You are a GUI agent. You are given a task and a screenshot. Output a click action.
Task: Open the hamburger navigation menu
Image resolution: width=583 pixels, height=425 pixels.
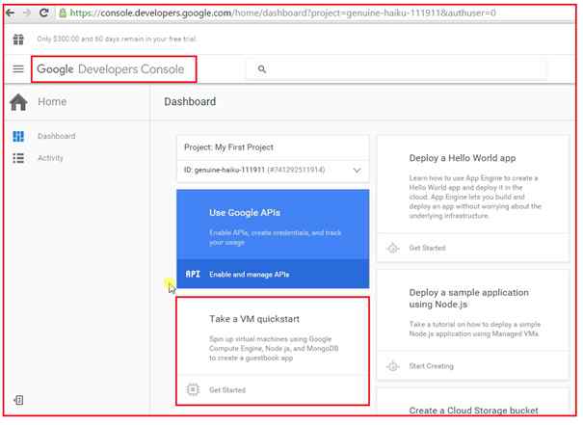18,69
